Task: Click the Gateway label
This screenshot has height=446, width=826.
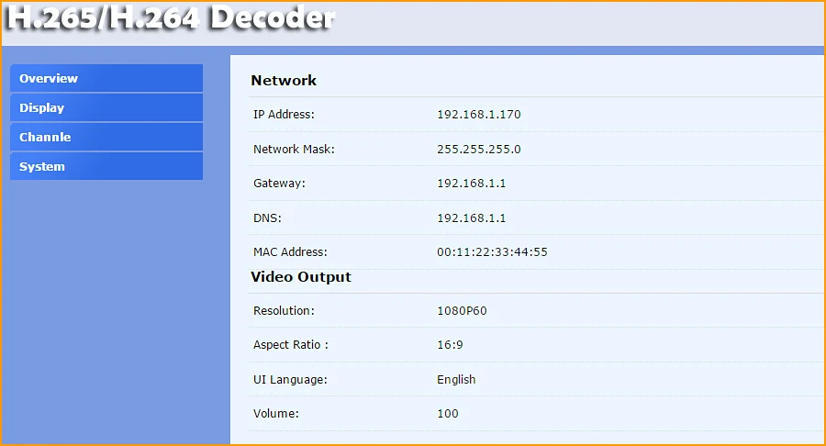Action: [x=279, y=184]
